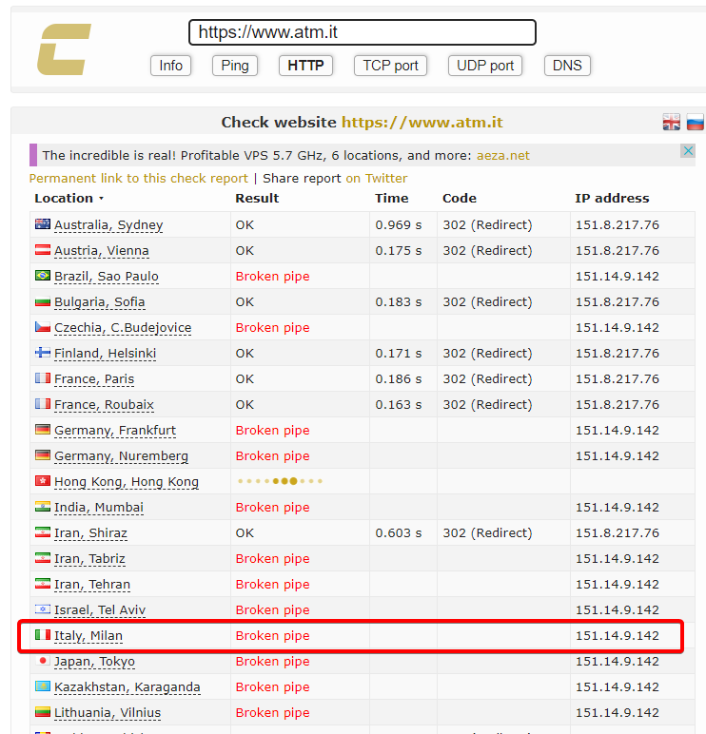Click the Italy flag icon
706x734 pixels.
(x=43, y=635)
